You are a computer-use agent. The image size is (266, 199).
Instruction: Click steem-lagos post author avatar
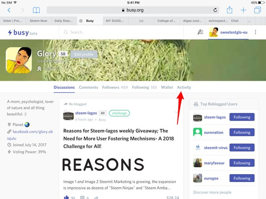tap(68, 115)
